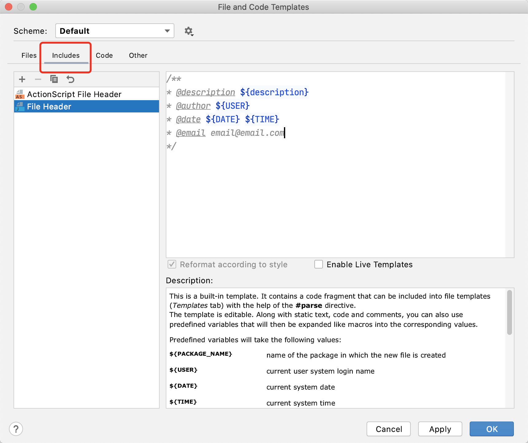
Task: Switch to the Files tab
Action: click(x=29, y=56)
